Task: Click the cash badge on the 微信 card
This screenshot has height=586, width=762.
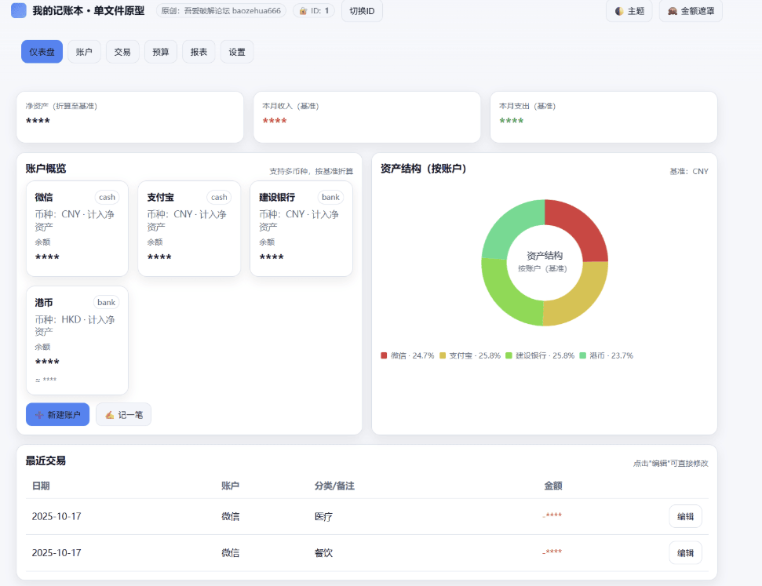Action: click(x=106, y=197)
